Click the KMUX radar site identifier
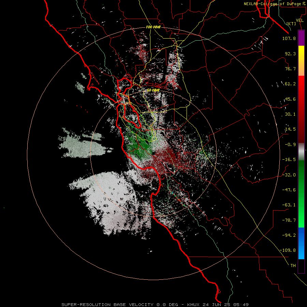The image size is (307, 307). tap(194, 305)
